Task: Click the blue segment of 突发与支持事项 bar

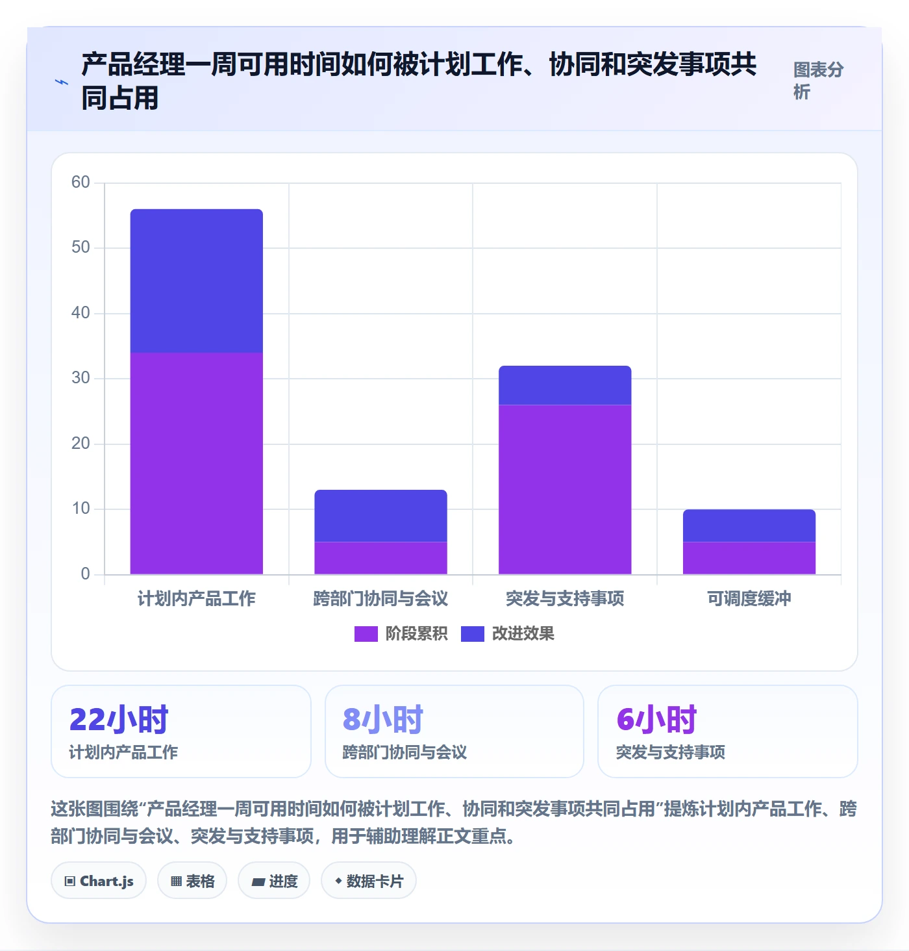Action: tap(565, 385)
